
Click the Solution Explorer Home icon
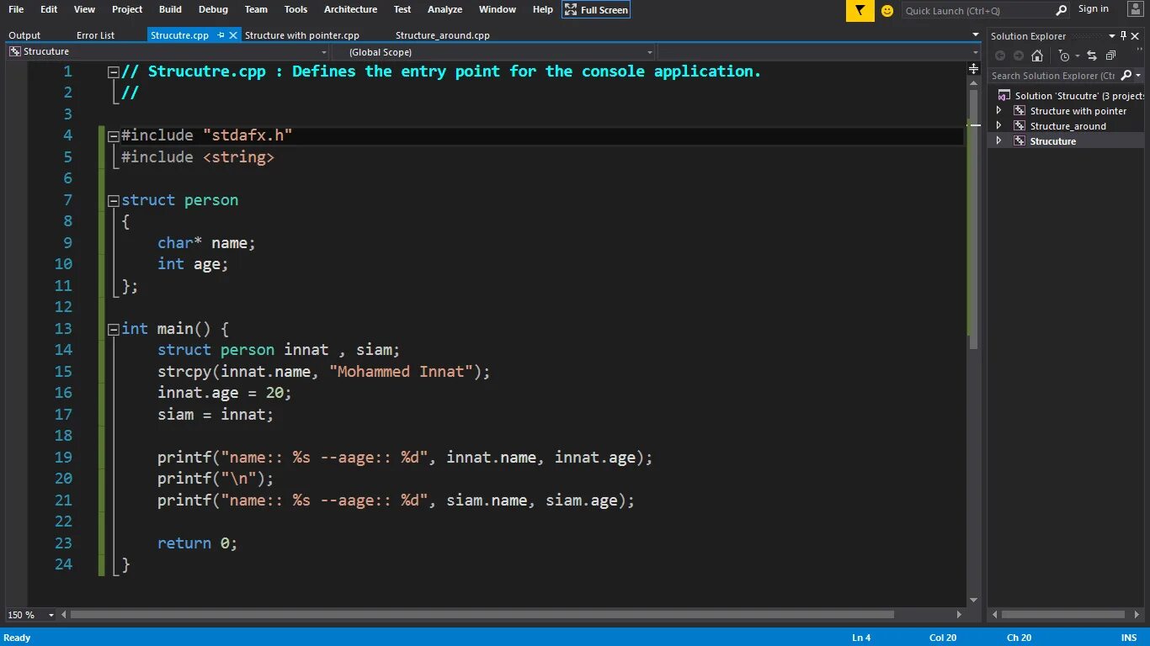tap(1037, 56)
